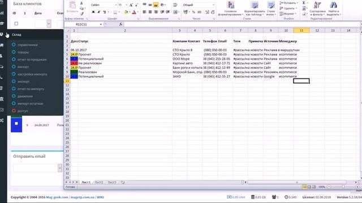Viewport: 362px width, 203px height.
Task: Open настройка импорта in Склад menu
Action: [32, 74]
